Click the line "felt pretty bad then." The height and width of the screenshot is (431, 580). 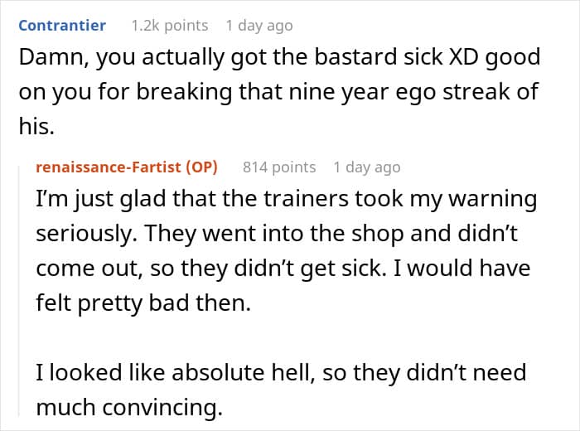(x=142, y=303)
